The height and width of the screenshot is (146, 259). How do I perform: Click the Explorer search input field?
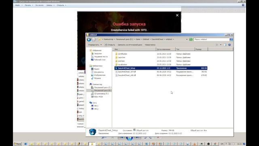click(x=211, y=39)
